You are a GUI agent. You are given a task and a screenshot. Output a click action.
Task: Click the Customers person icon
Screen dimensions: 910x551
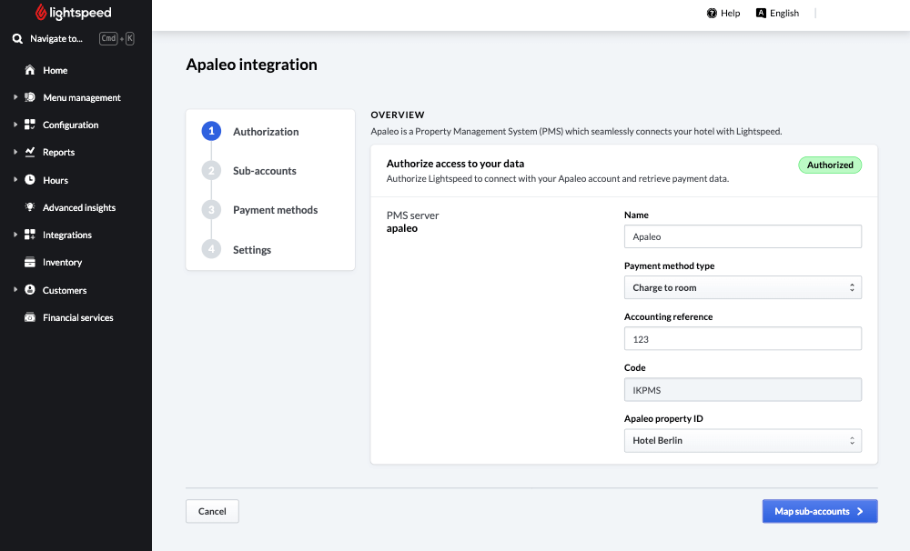click(x=30, y=289)
